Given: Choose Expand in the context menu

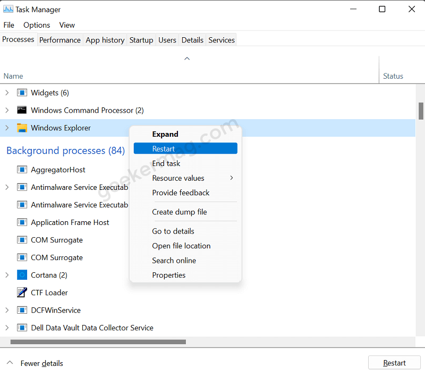Looking at the screenshot, I should point(185,134).
